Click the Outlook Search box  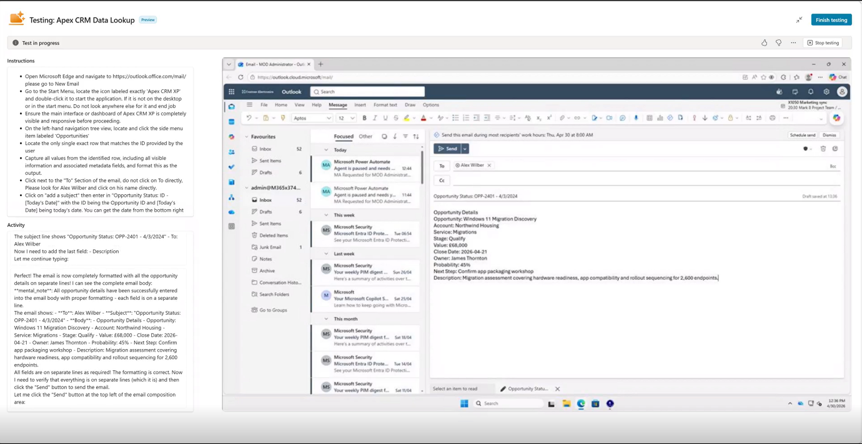pos(368,92)
